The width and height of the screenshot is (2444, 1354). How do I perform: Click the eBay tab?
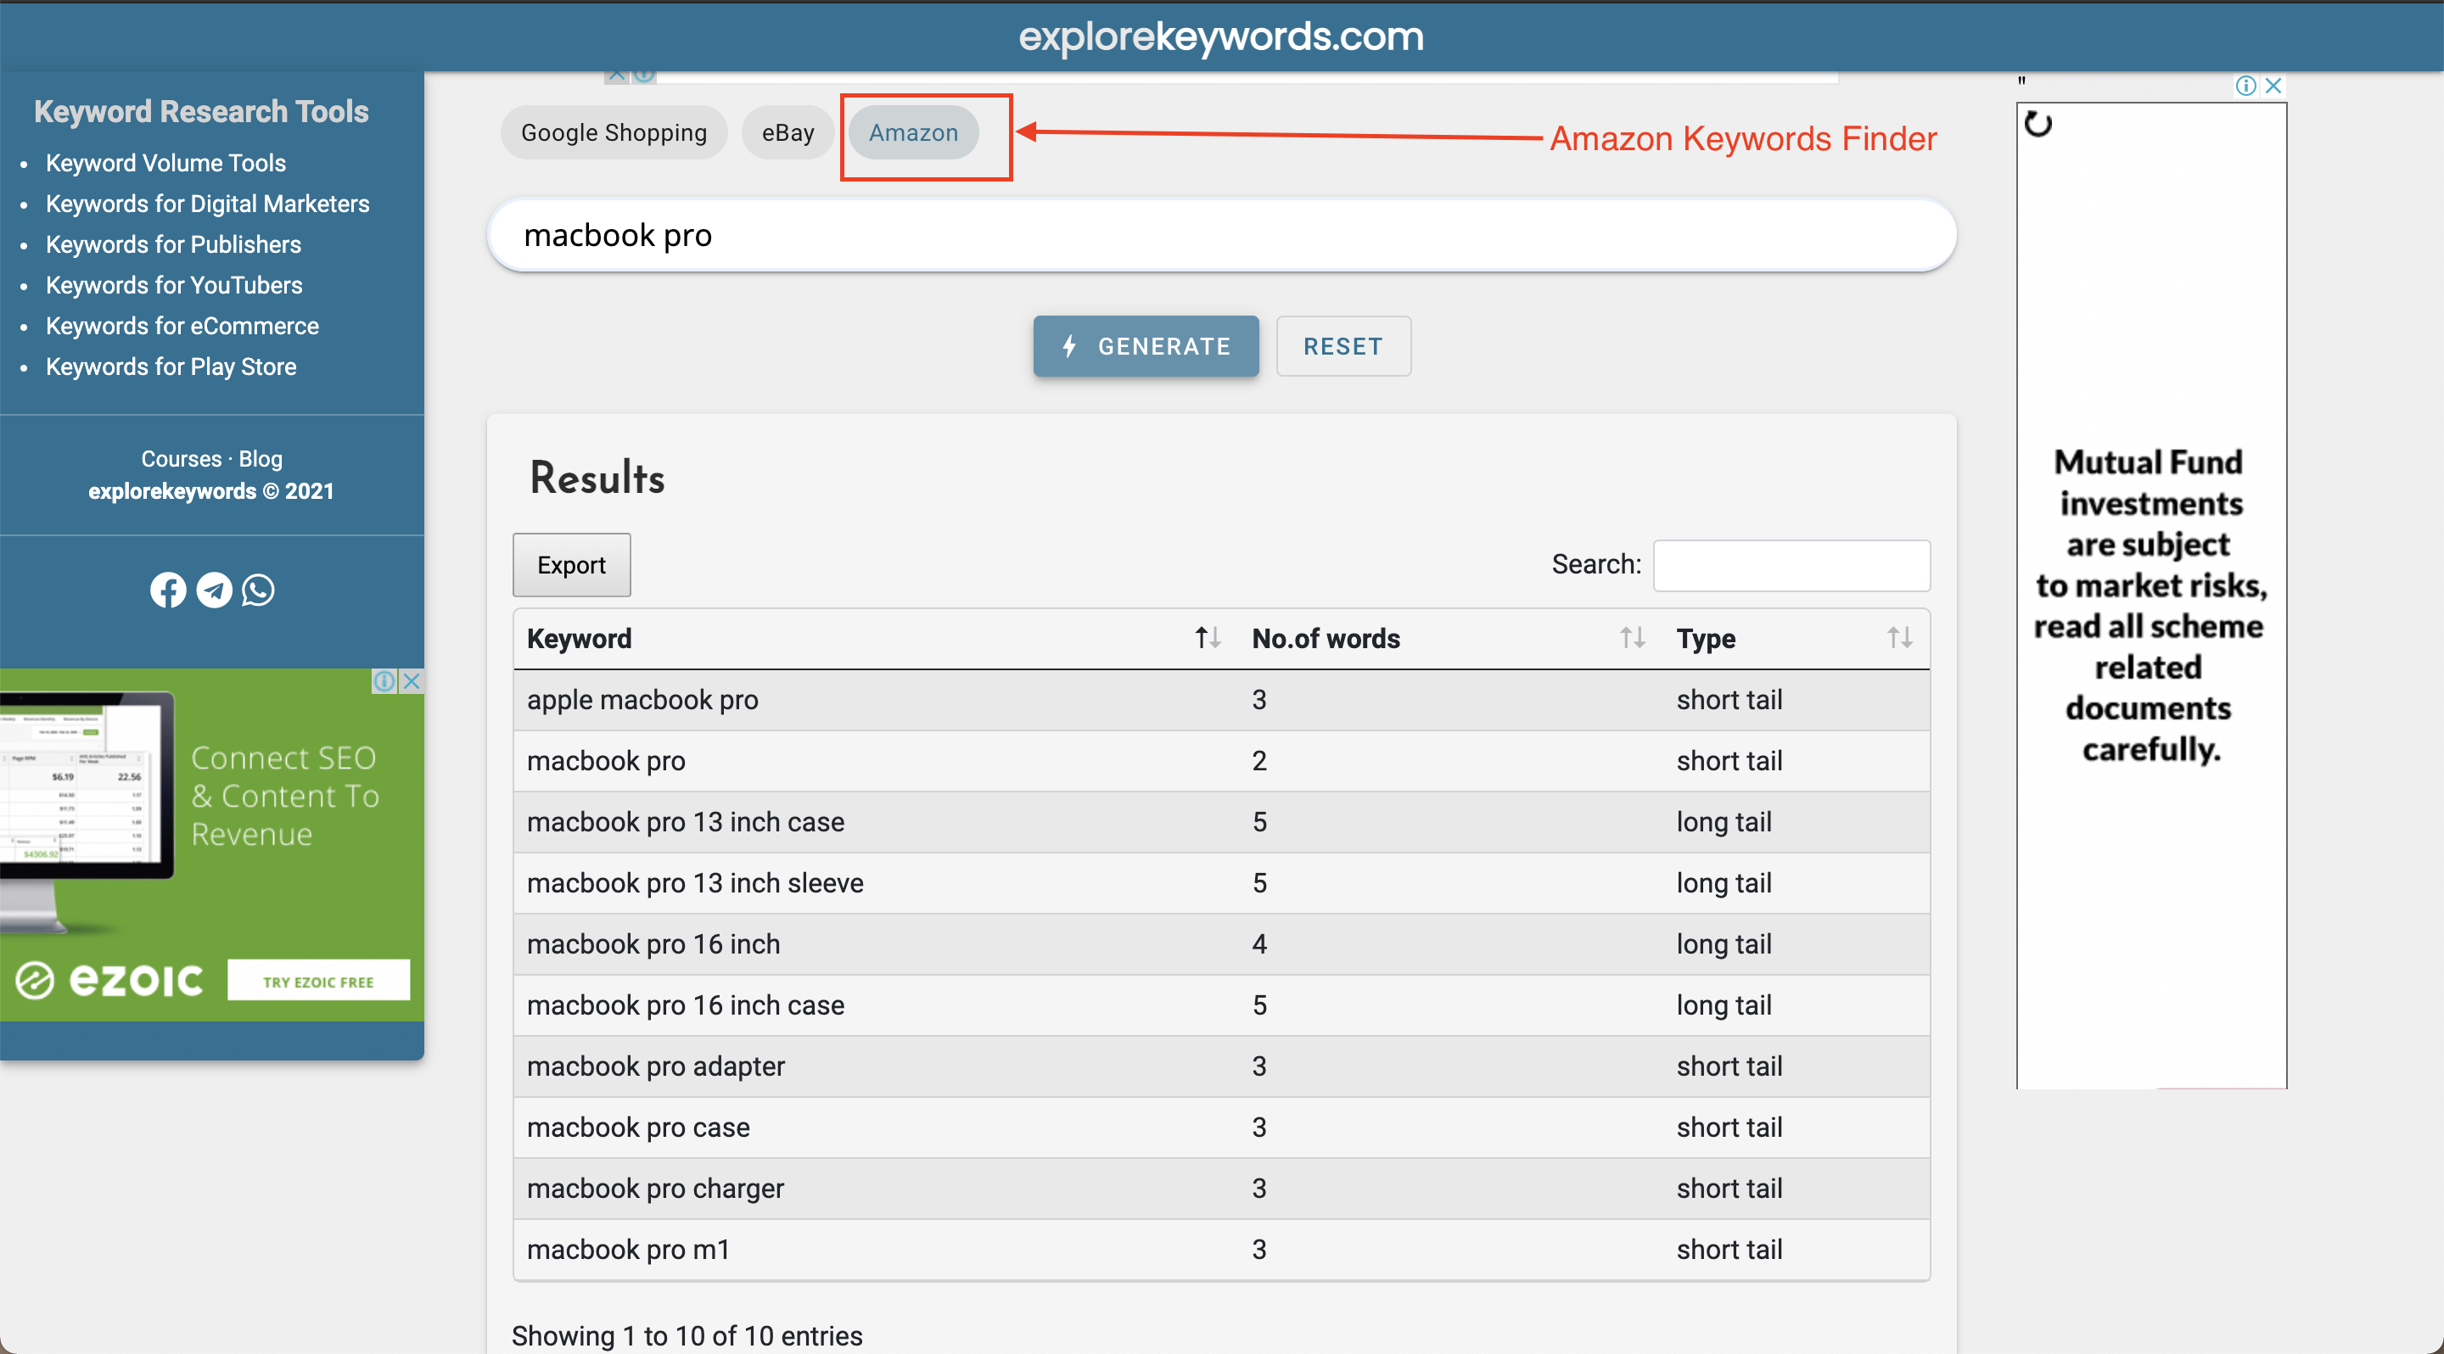[x=785, y=133]
